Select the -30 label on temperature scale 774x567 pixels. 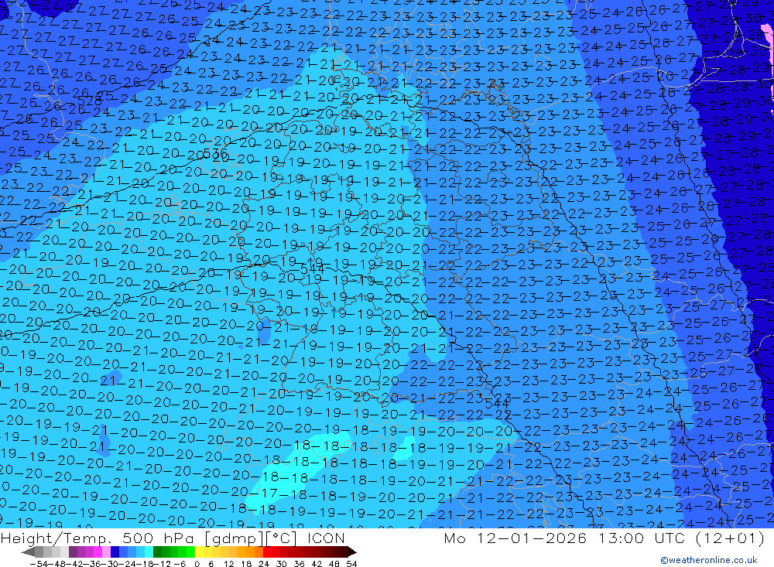[110, 564]
